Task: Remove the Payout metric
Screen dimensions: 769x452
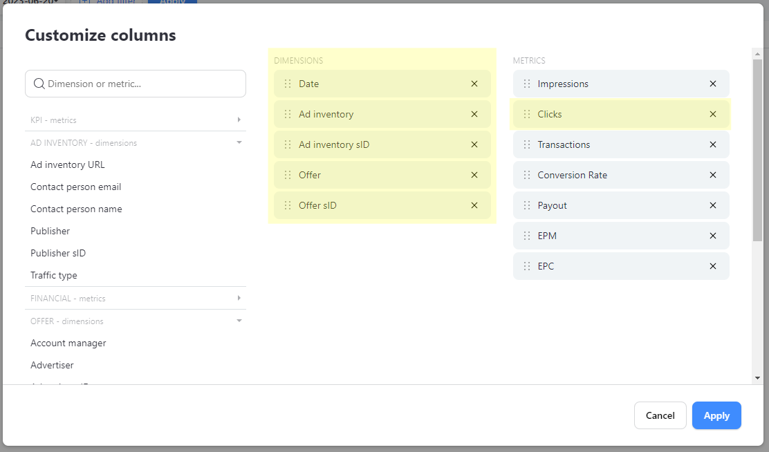Action: tap(713, 205)
